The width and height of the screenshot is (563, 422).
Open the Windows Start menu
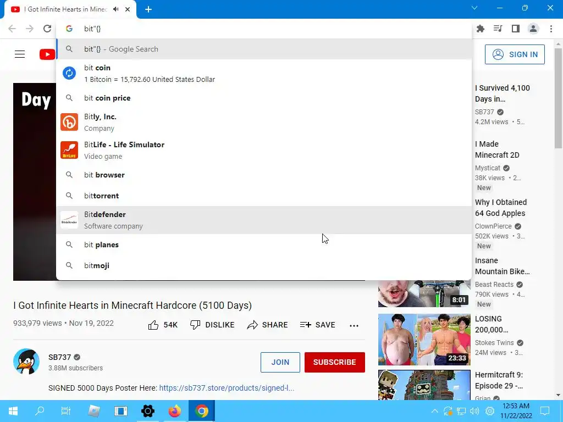tap(13, 411)
